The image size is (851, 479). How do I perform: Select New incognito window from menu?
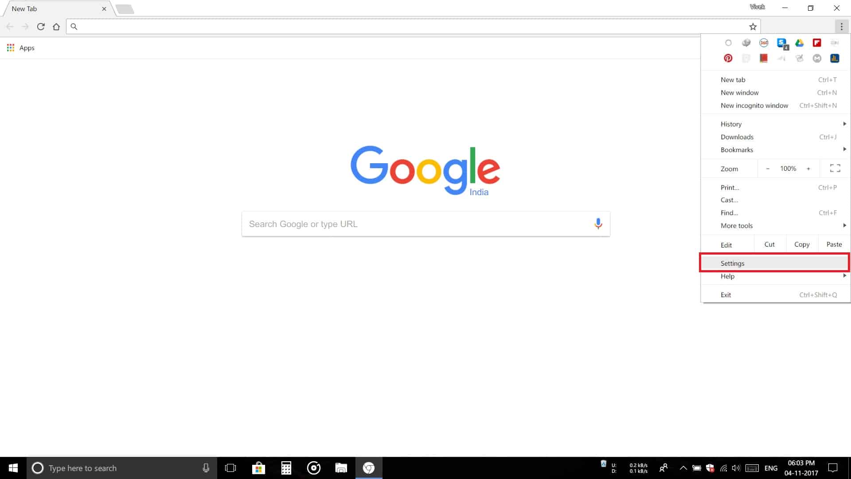[754, 105]
